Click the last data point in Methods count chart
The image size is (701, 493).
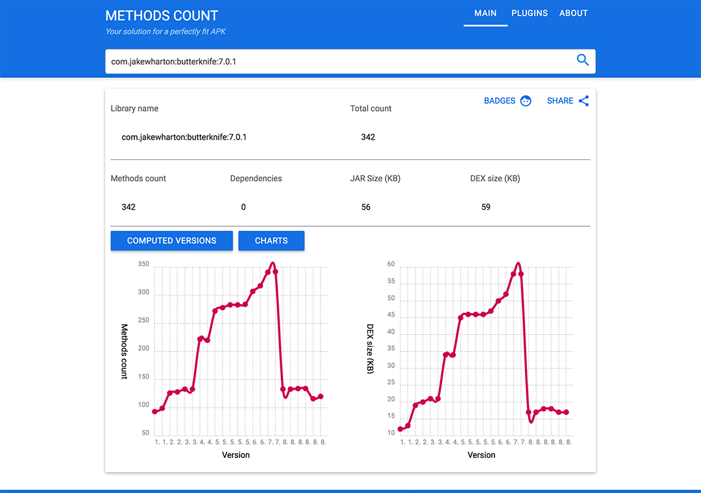321,396
